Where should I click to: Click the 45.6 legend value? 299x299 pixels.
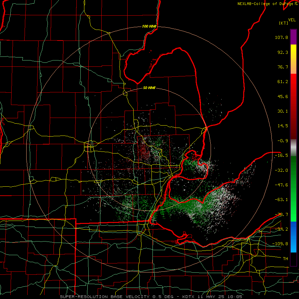click(x=283, y=96)
